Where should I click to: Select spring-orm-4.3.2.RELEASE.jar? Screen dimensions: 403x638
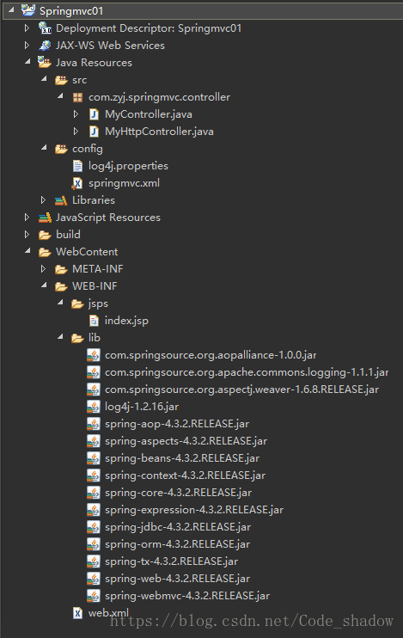[x=177, y=544]
